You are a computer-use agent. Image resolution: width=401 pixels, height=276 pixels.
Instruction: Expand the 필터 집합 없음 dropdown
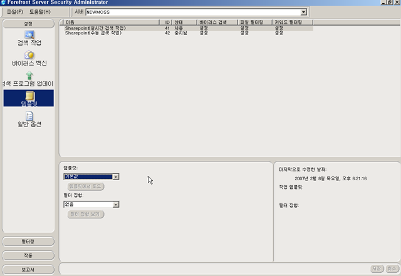coord(116,205)
